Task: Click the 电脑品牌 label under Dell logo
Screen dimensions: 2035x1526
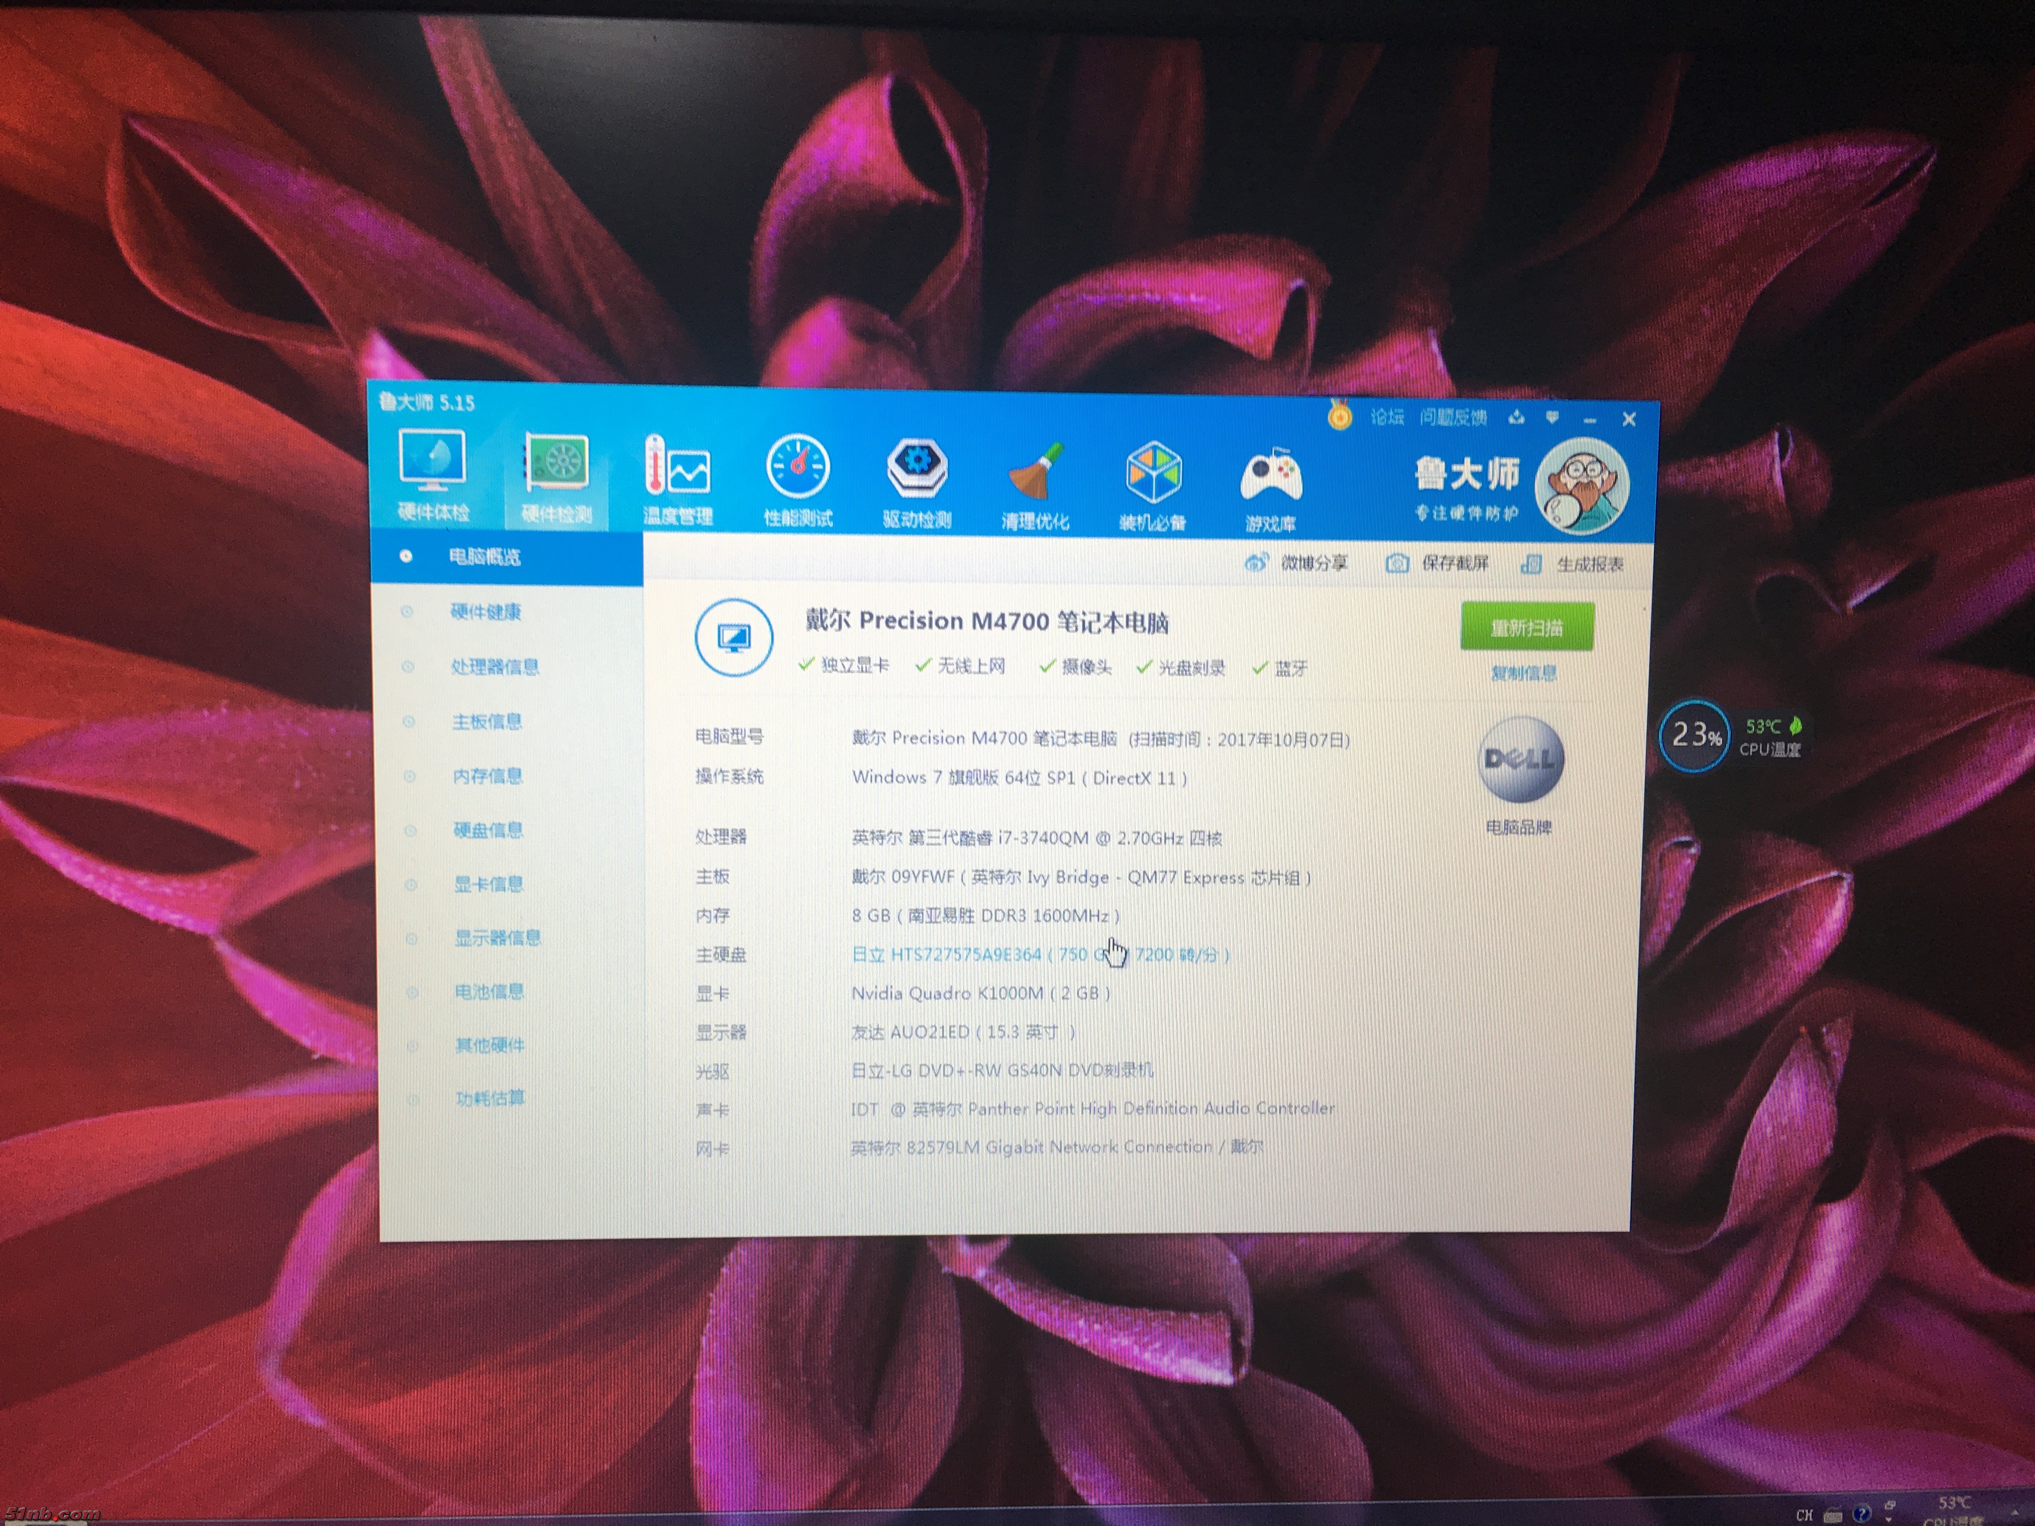Action: 1519,827
